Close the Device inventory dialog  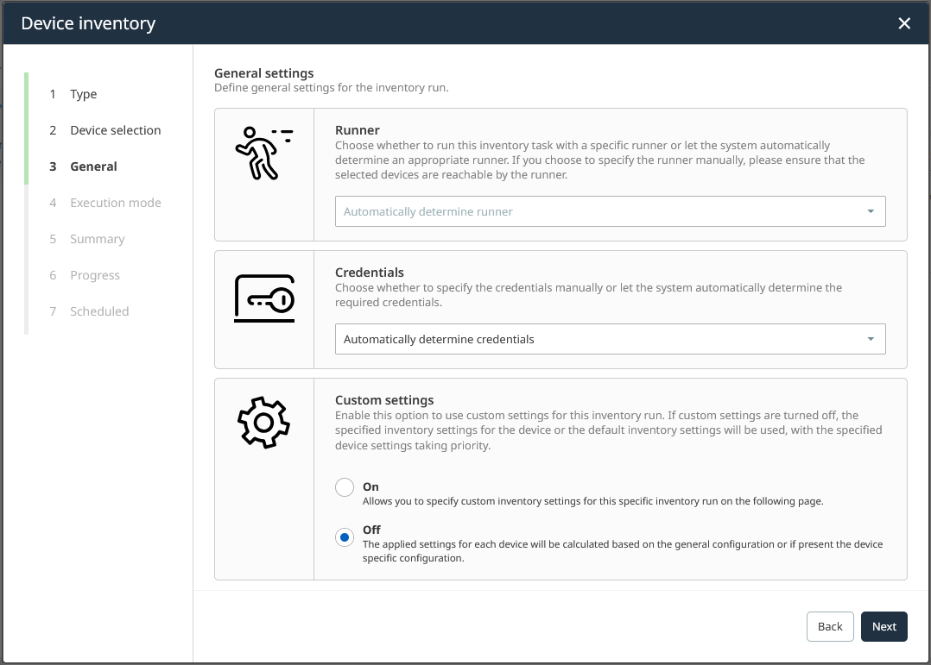(x=904, y=23)
